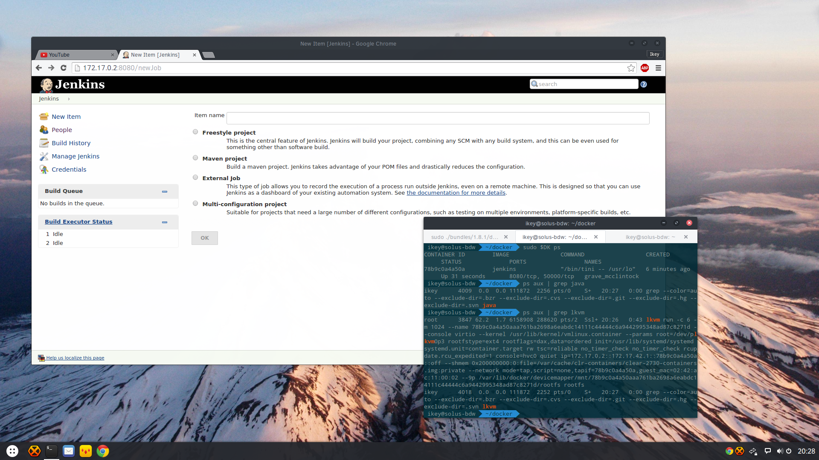Open the New Item link
The width and height of the screenshot is (819, 460).
(x=66, y=117)
